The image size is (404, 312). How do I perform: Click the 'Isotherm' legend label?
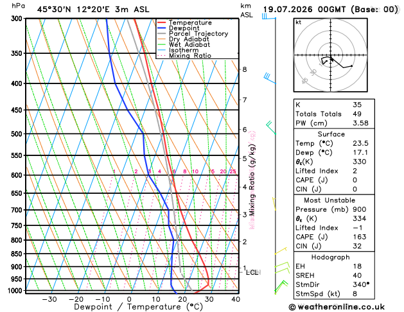184,50
